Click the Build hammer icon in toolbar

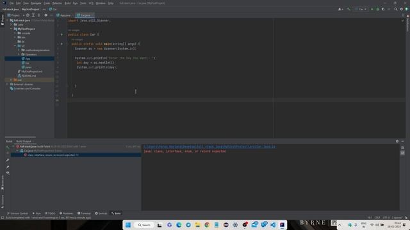pos(348,9)
